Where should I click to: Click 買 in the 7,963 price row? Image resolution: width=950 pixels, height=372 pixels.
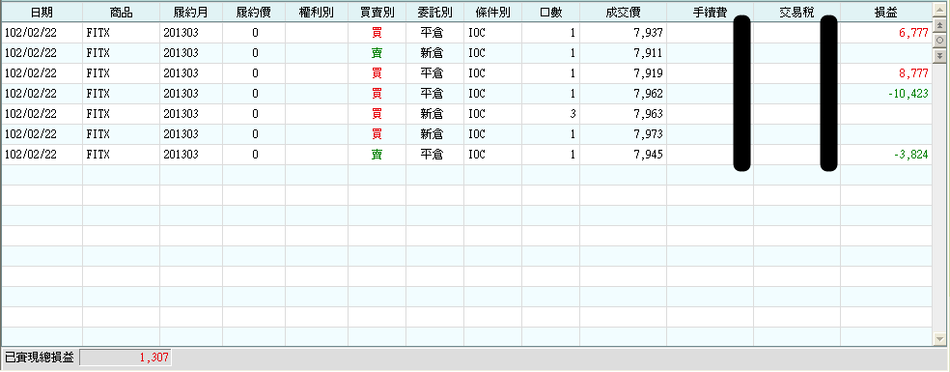[377, 114]
